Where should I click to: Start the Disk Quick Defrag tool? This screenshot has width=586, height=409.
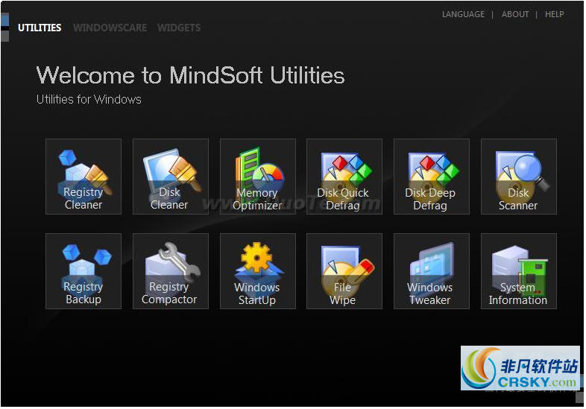pos(344,177)
